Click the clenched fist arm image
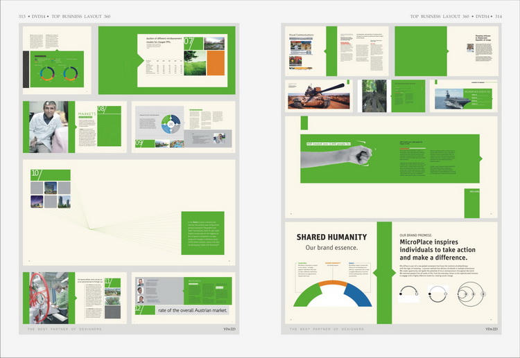The image size is (520, 358). point(336,155)
